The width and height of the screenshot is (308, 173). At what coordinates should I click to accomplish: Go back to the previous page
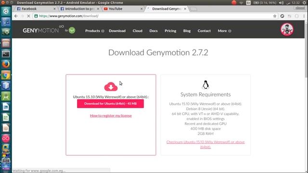tap(16, 16)
